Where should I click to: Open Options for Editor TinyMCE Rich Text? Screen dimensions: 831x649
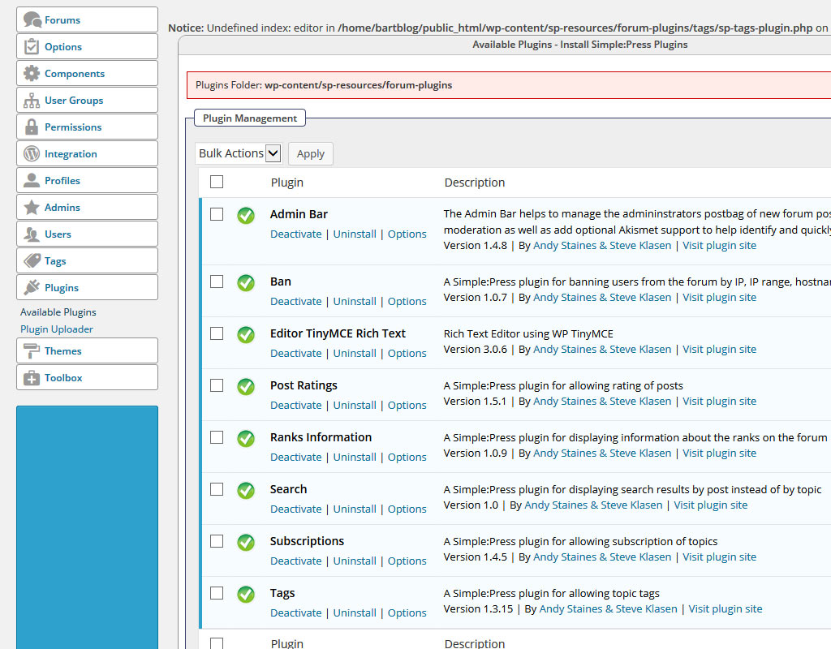[x=407, y=353]
